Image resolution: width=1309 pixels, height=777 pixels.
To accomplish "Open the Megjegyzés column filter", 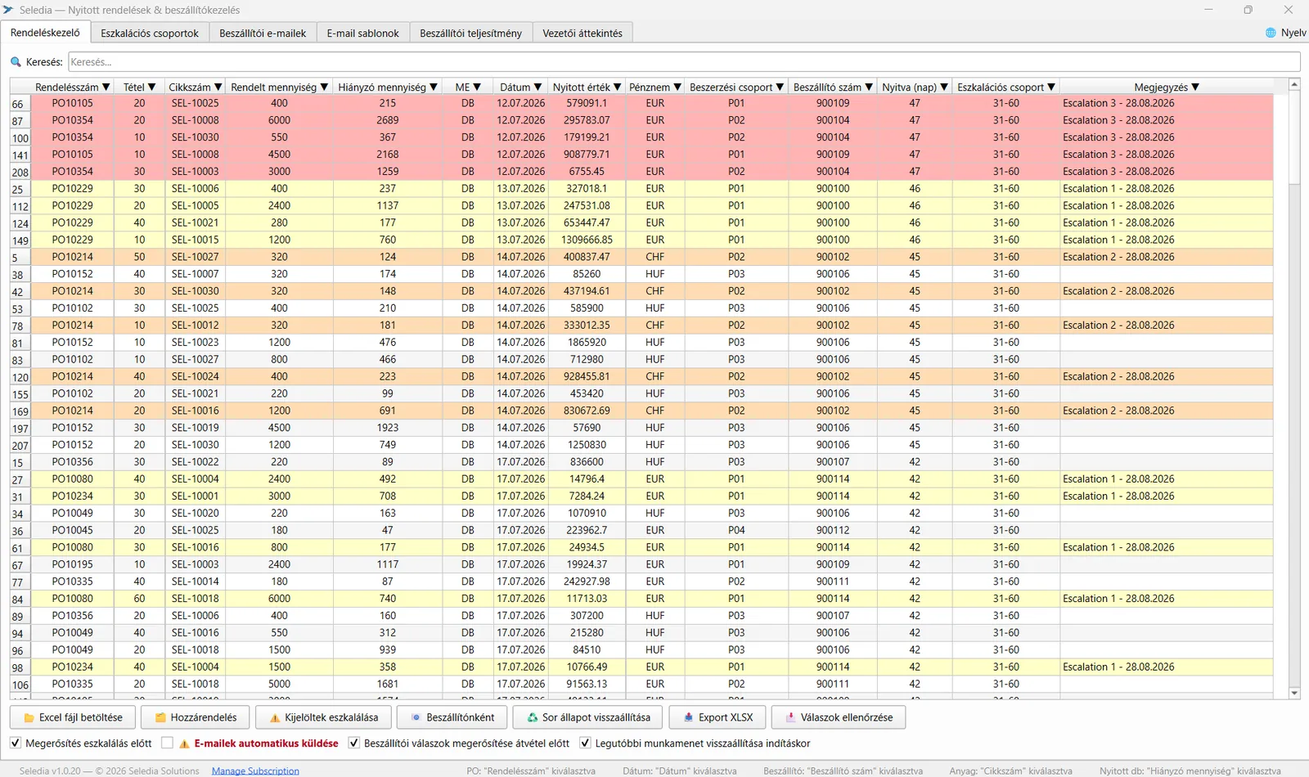I will pos(1195,87).
